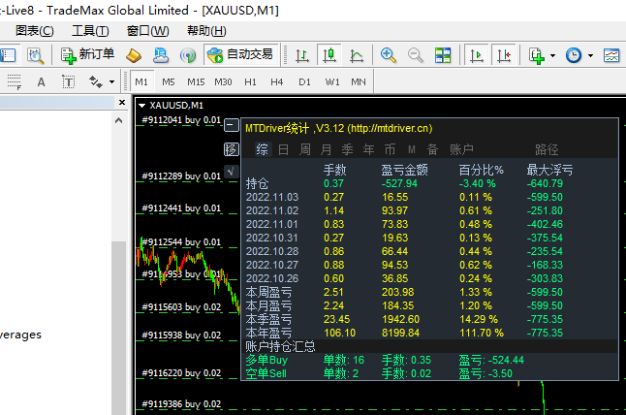Select the 月 monthly tab

(x=327, y=149)
